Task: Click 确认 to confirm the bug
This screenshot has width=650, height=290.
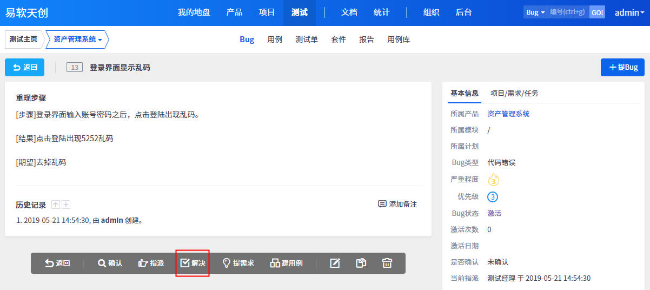Action: pyautogui.click(x=110, y=263)
